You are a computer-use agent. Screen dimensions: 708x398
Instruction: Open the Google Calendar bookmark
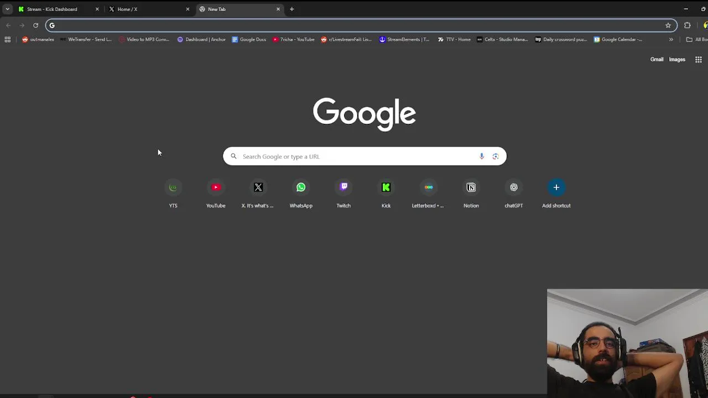pyautogui.click(x=618, y=39)
